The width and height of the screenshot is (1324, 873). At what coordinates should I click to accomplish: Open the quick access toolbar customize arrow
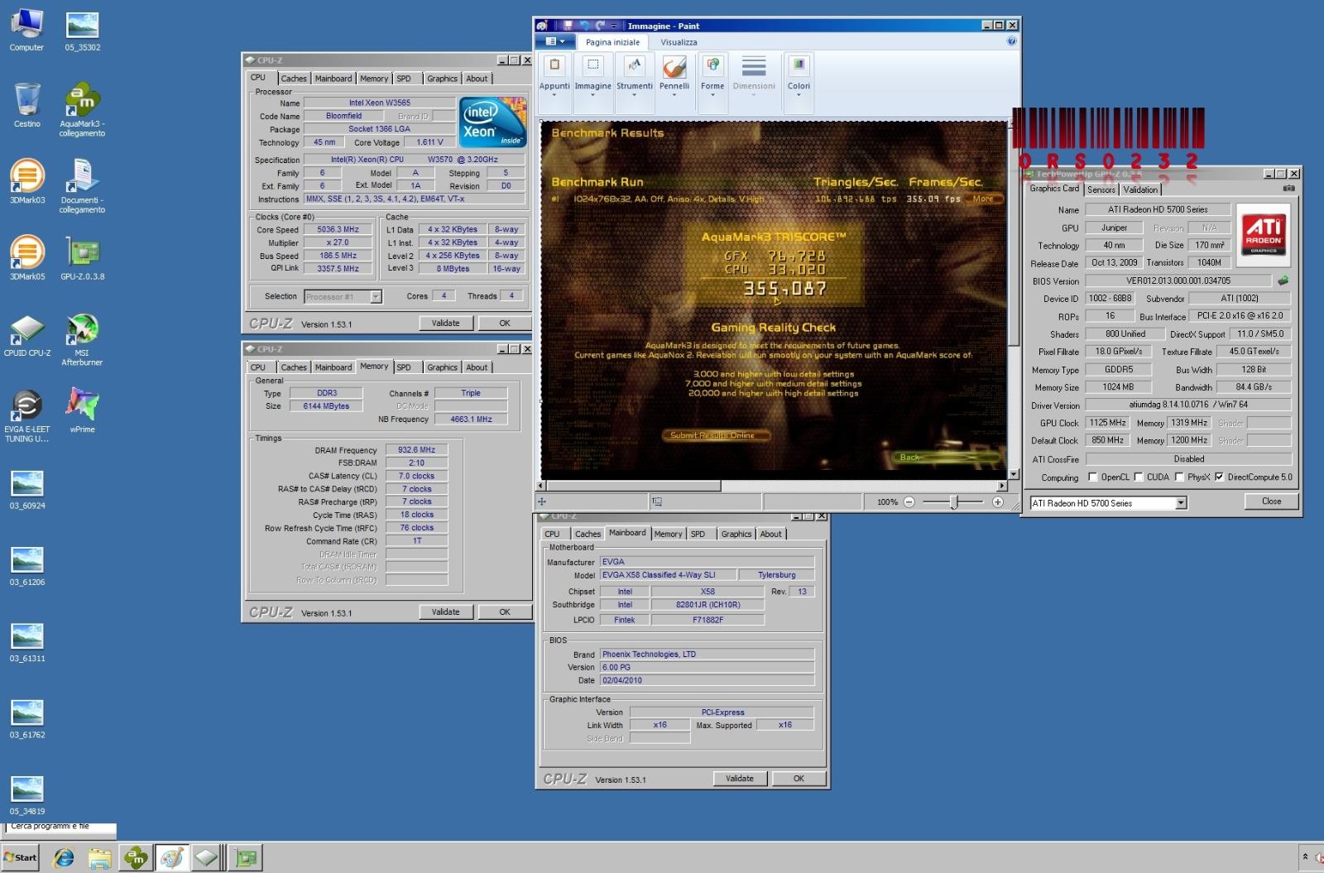click(x=615, y=26)
